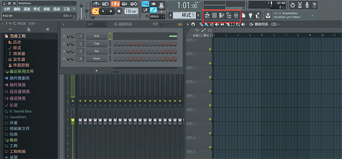Mute channel 4 via its green LED

[64, 59]
